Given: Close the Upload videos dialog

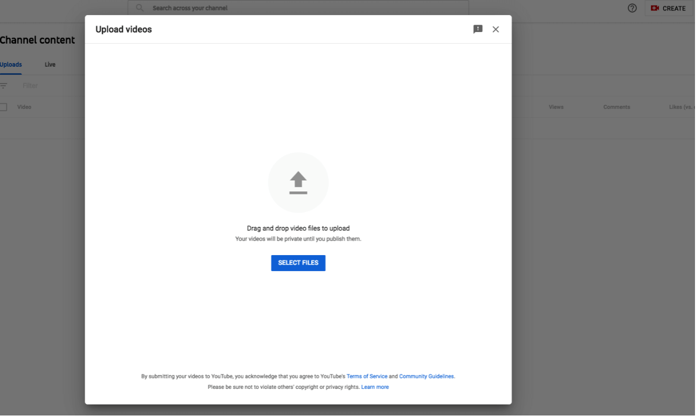Looking at the screenshot, I should 495,29.
